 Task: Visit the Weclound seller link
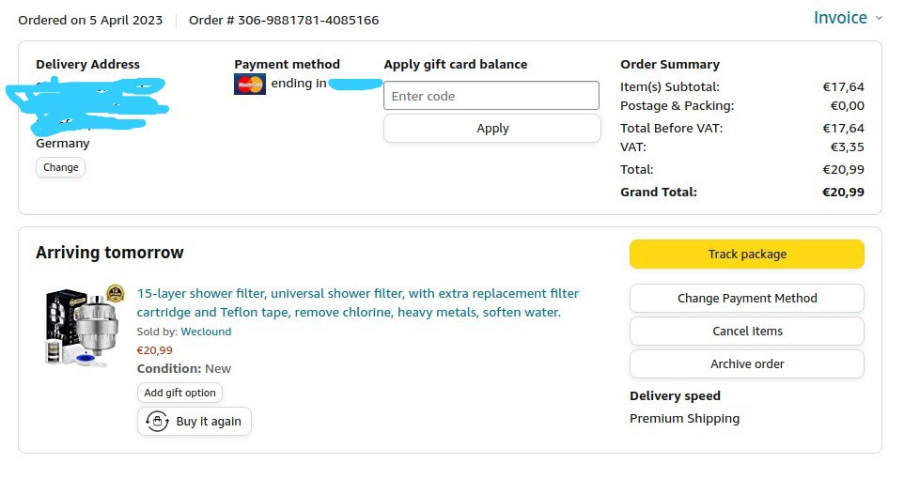(x=206, y=332)
